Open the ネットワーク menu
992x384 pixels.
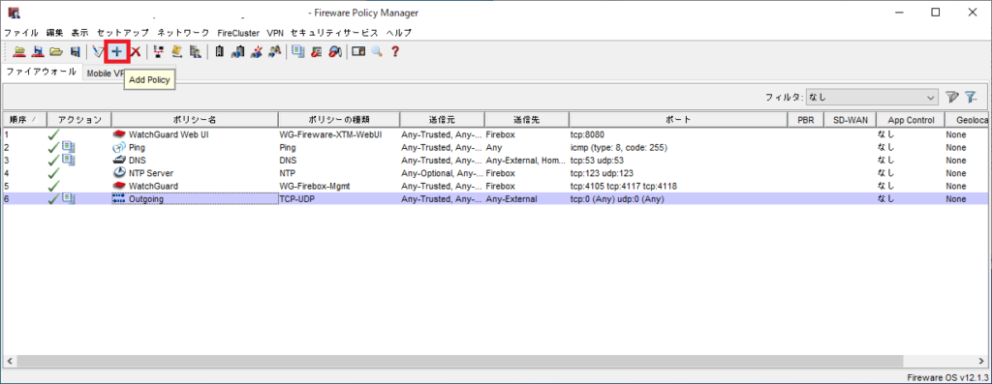(183, 32)
